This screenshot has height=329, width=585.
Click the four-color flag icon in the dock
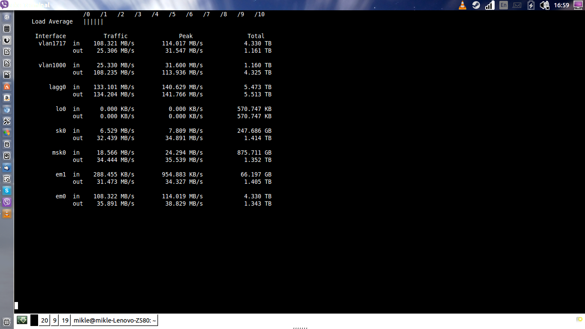[x=7, y=133]
